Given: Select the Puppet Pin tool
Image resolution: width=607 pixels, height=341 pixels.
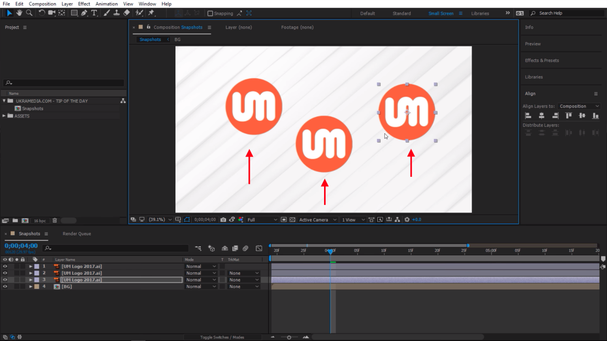Looking at the screenshot, I should (151, 13).
